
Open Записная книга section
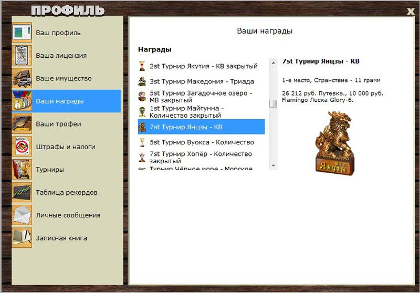(66, 238)
